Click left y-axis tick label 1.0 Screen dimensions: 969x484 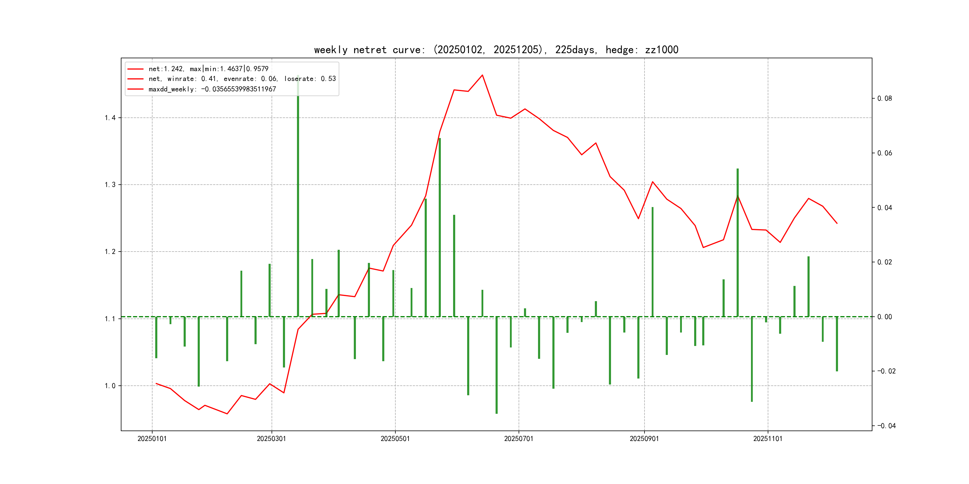point(110,386)
